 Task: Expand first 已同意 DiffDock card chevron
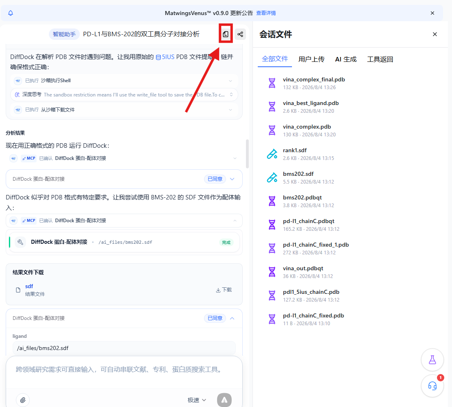point(232,179)
